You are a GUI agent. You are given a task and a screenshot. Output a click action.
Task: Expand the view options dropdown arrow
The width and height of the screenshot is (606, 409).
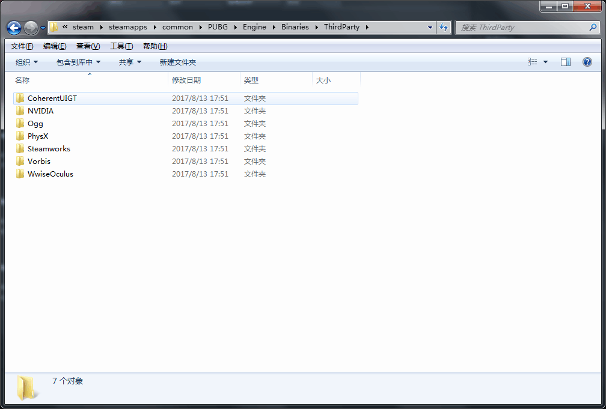coord(545,62)
